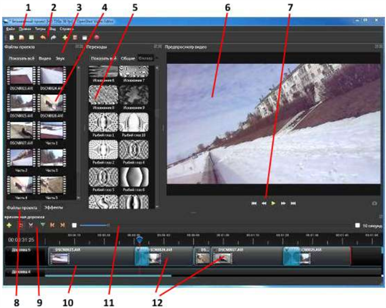Image resolution: width=386 pixels, height=308 pixels.
Task: Open the Титры menu
Action: click(40, 28)
